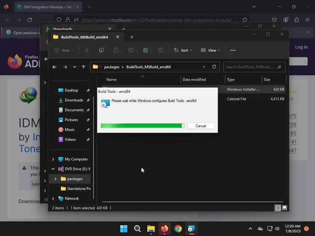Click BuildTools_MSBuild_amd64 breadcrumb segment
Image resolution: width=315 pixels, height=236 pixels.
click(149, 67)
